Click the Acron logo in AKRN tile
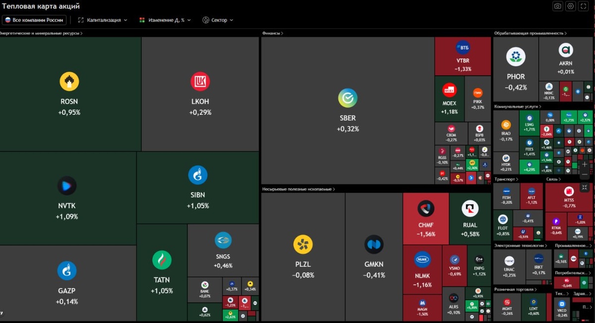This screenshot has height=323, width=595. 566,50
